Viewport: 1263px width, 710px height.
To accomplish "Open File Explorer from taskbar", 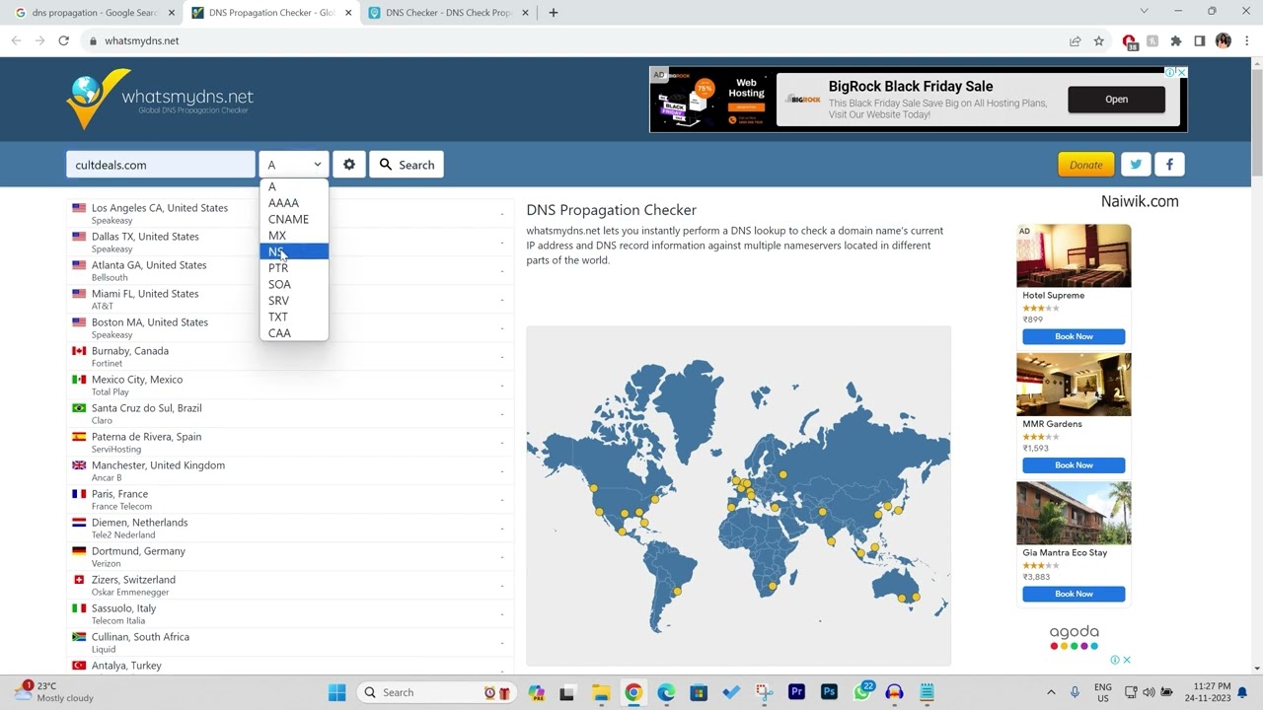I will (601, 692).
